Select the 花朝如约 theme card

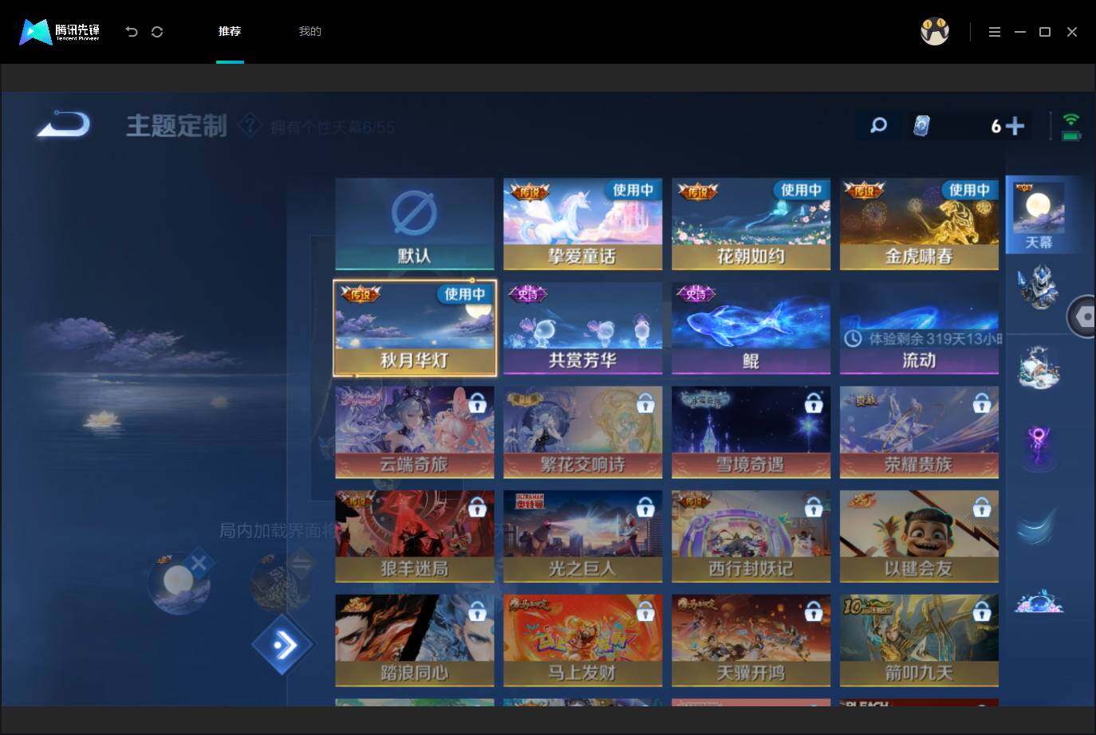tap(751, 224)
